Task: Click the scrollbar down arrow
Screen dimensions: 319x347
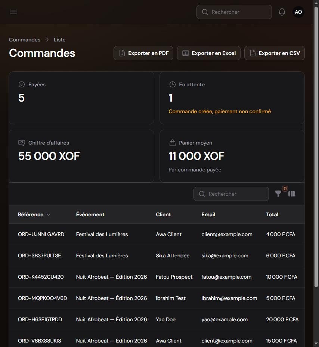Action: 316,344
